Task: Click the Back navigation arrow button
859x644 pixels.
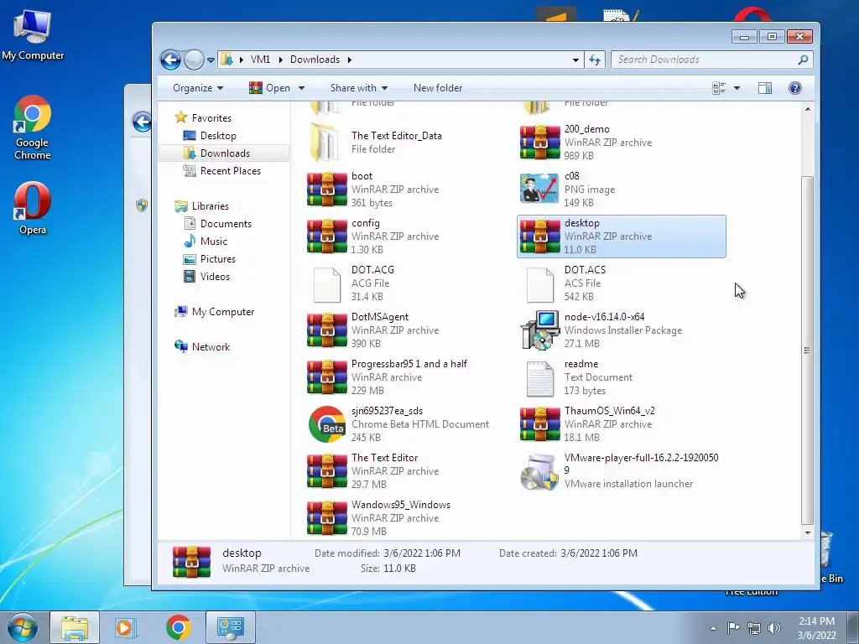Action: 170,60
